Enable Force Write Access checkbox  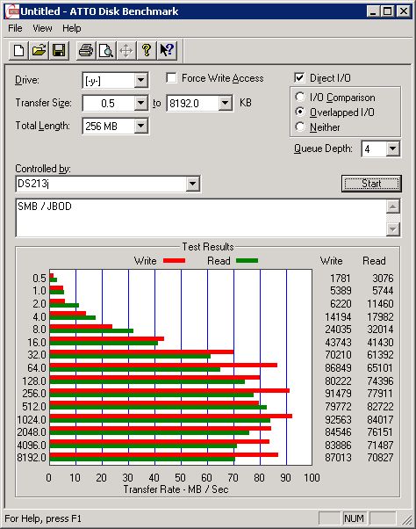coord(171,78)
